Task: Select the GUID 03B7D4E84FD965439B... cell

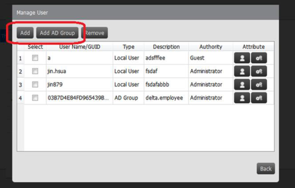Action: point(80,98)
